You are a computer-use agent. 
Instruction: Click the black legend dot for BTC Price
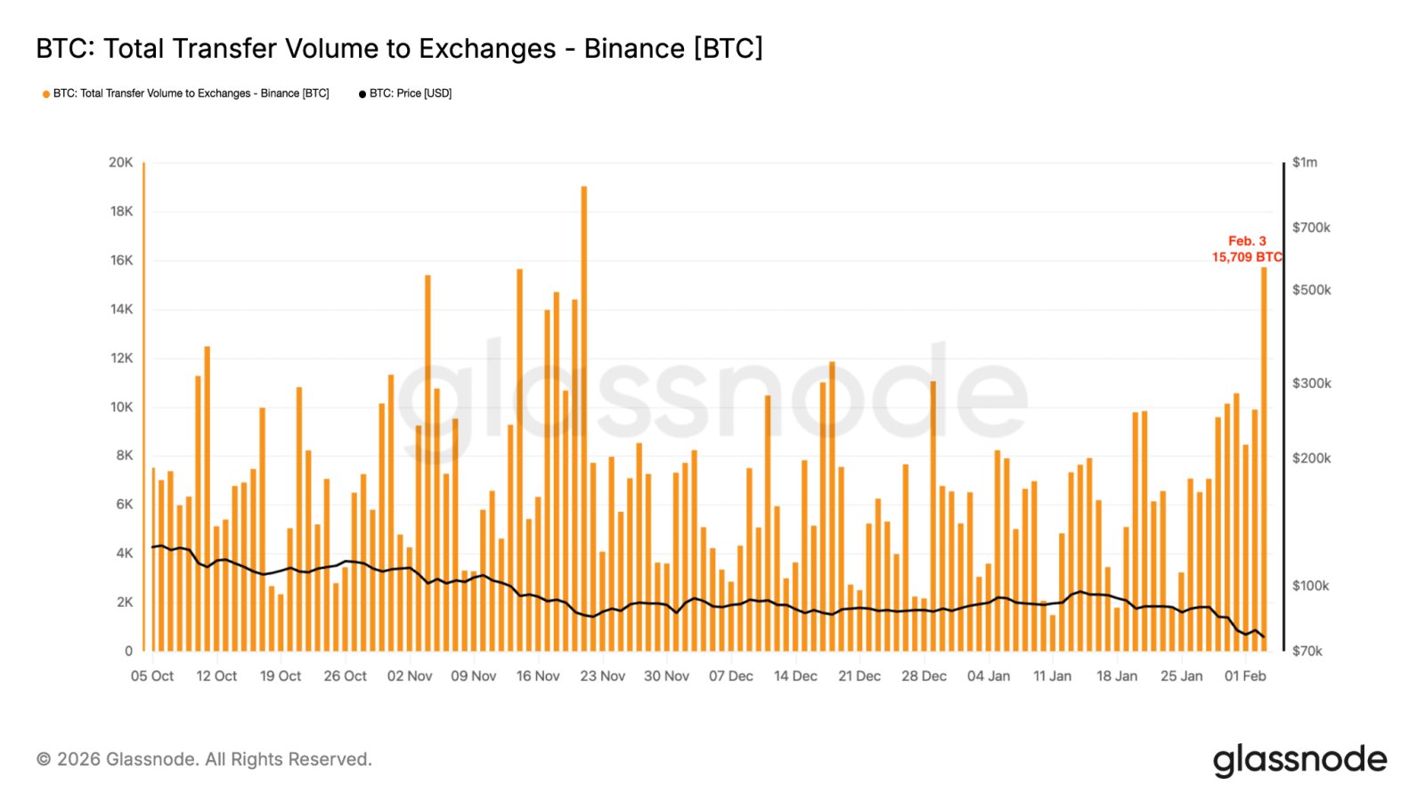tap(362, 94)
